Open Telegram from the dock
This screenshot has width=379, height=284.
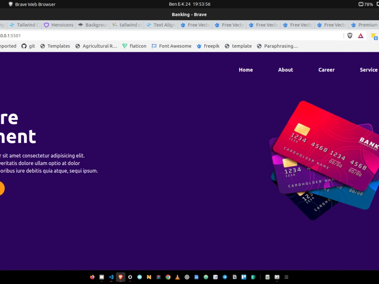pos(225,277)
